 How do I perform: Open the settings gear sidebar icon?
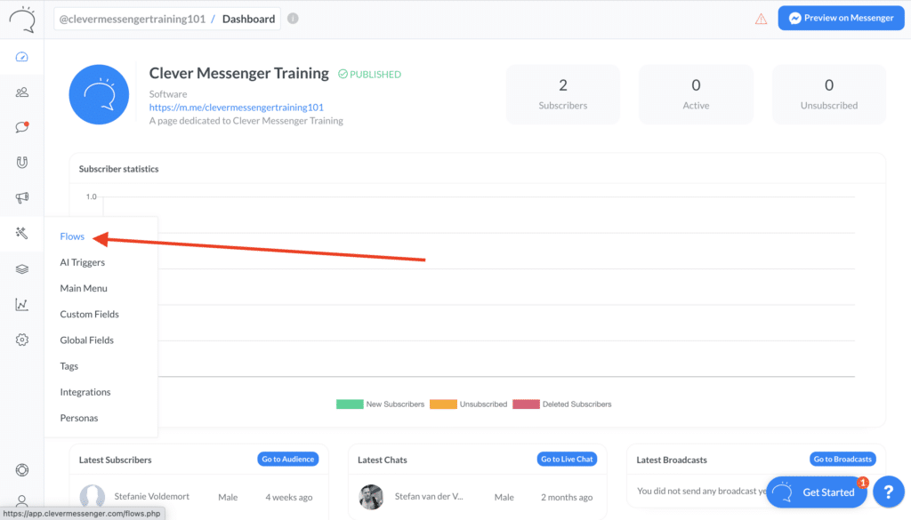[x=22, y=340]
